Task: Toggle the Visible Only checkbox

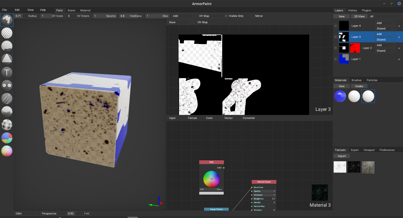Action: 226,16
